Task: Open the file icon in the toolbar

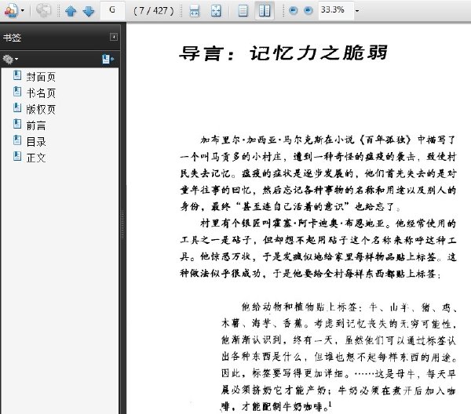Action: pos(11,10)
